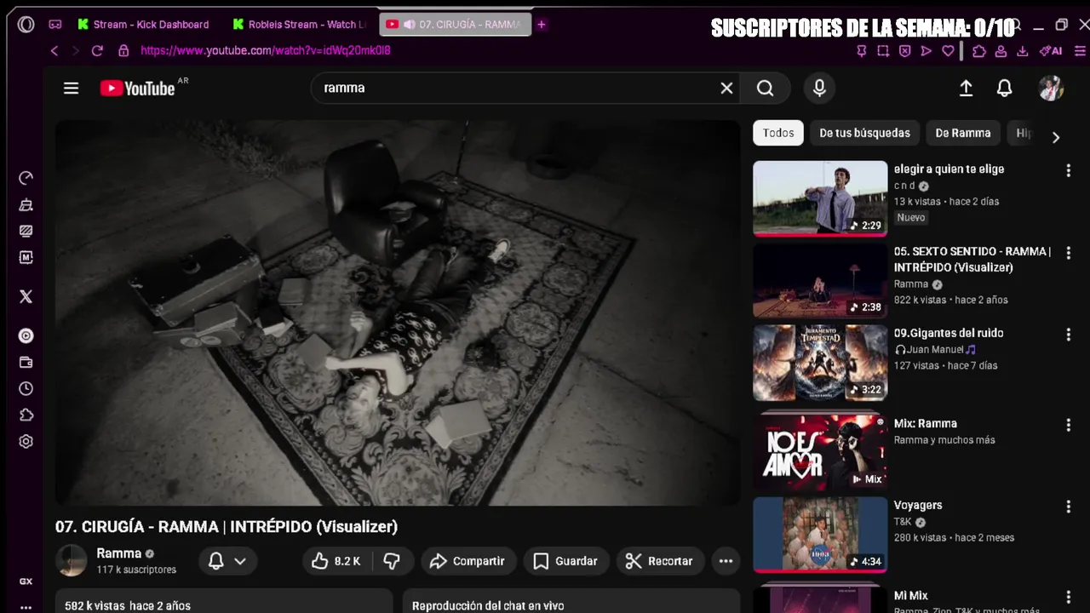Clear the search text with the X
Viewport: 1090px width, 613px height.
click(x=726, y=88)
